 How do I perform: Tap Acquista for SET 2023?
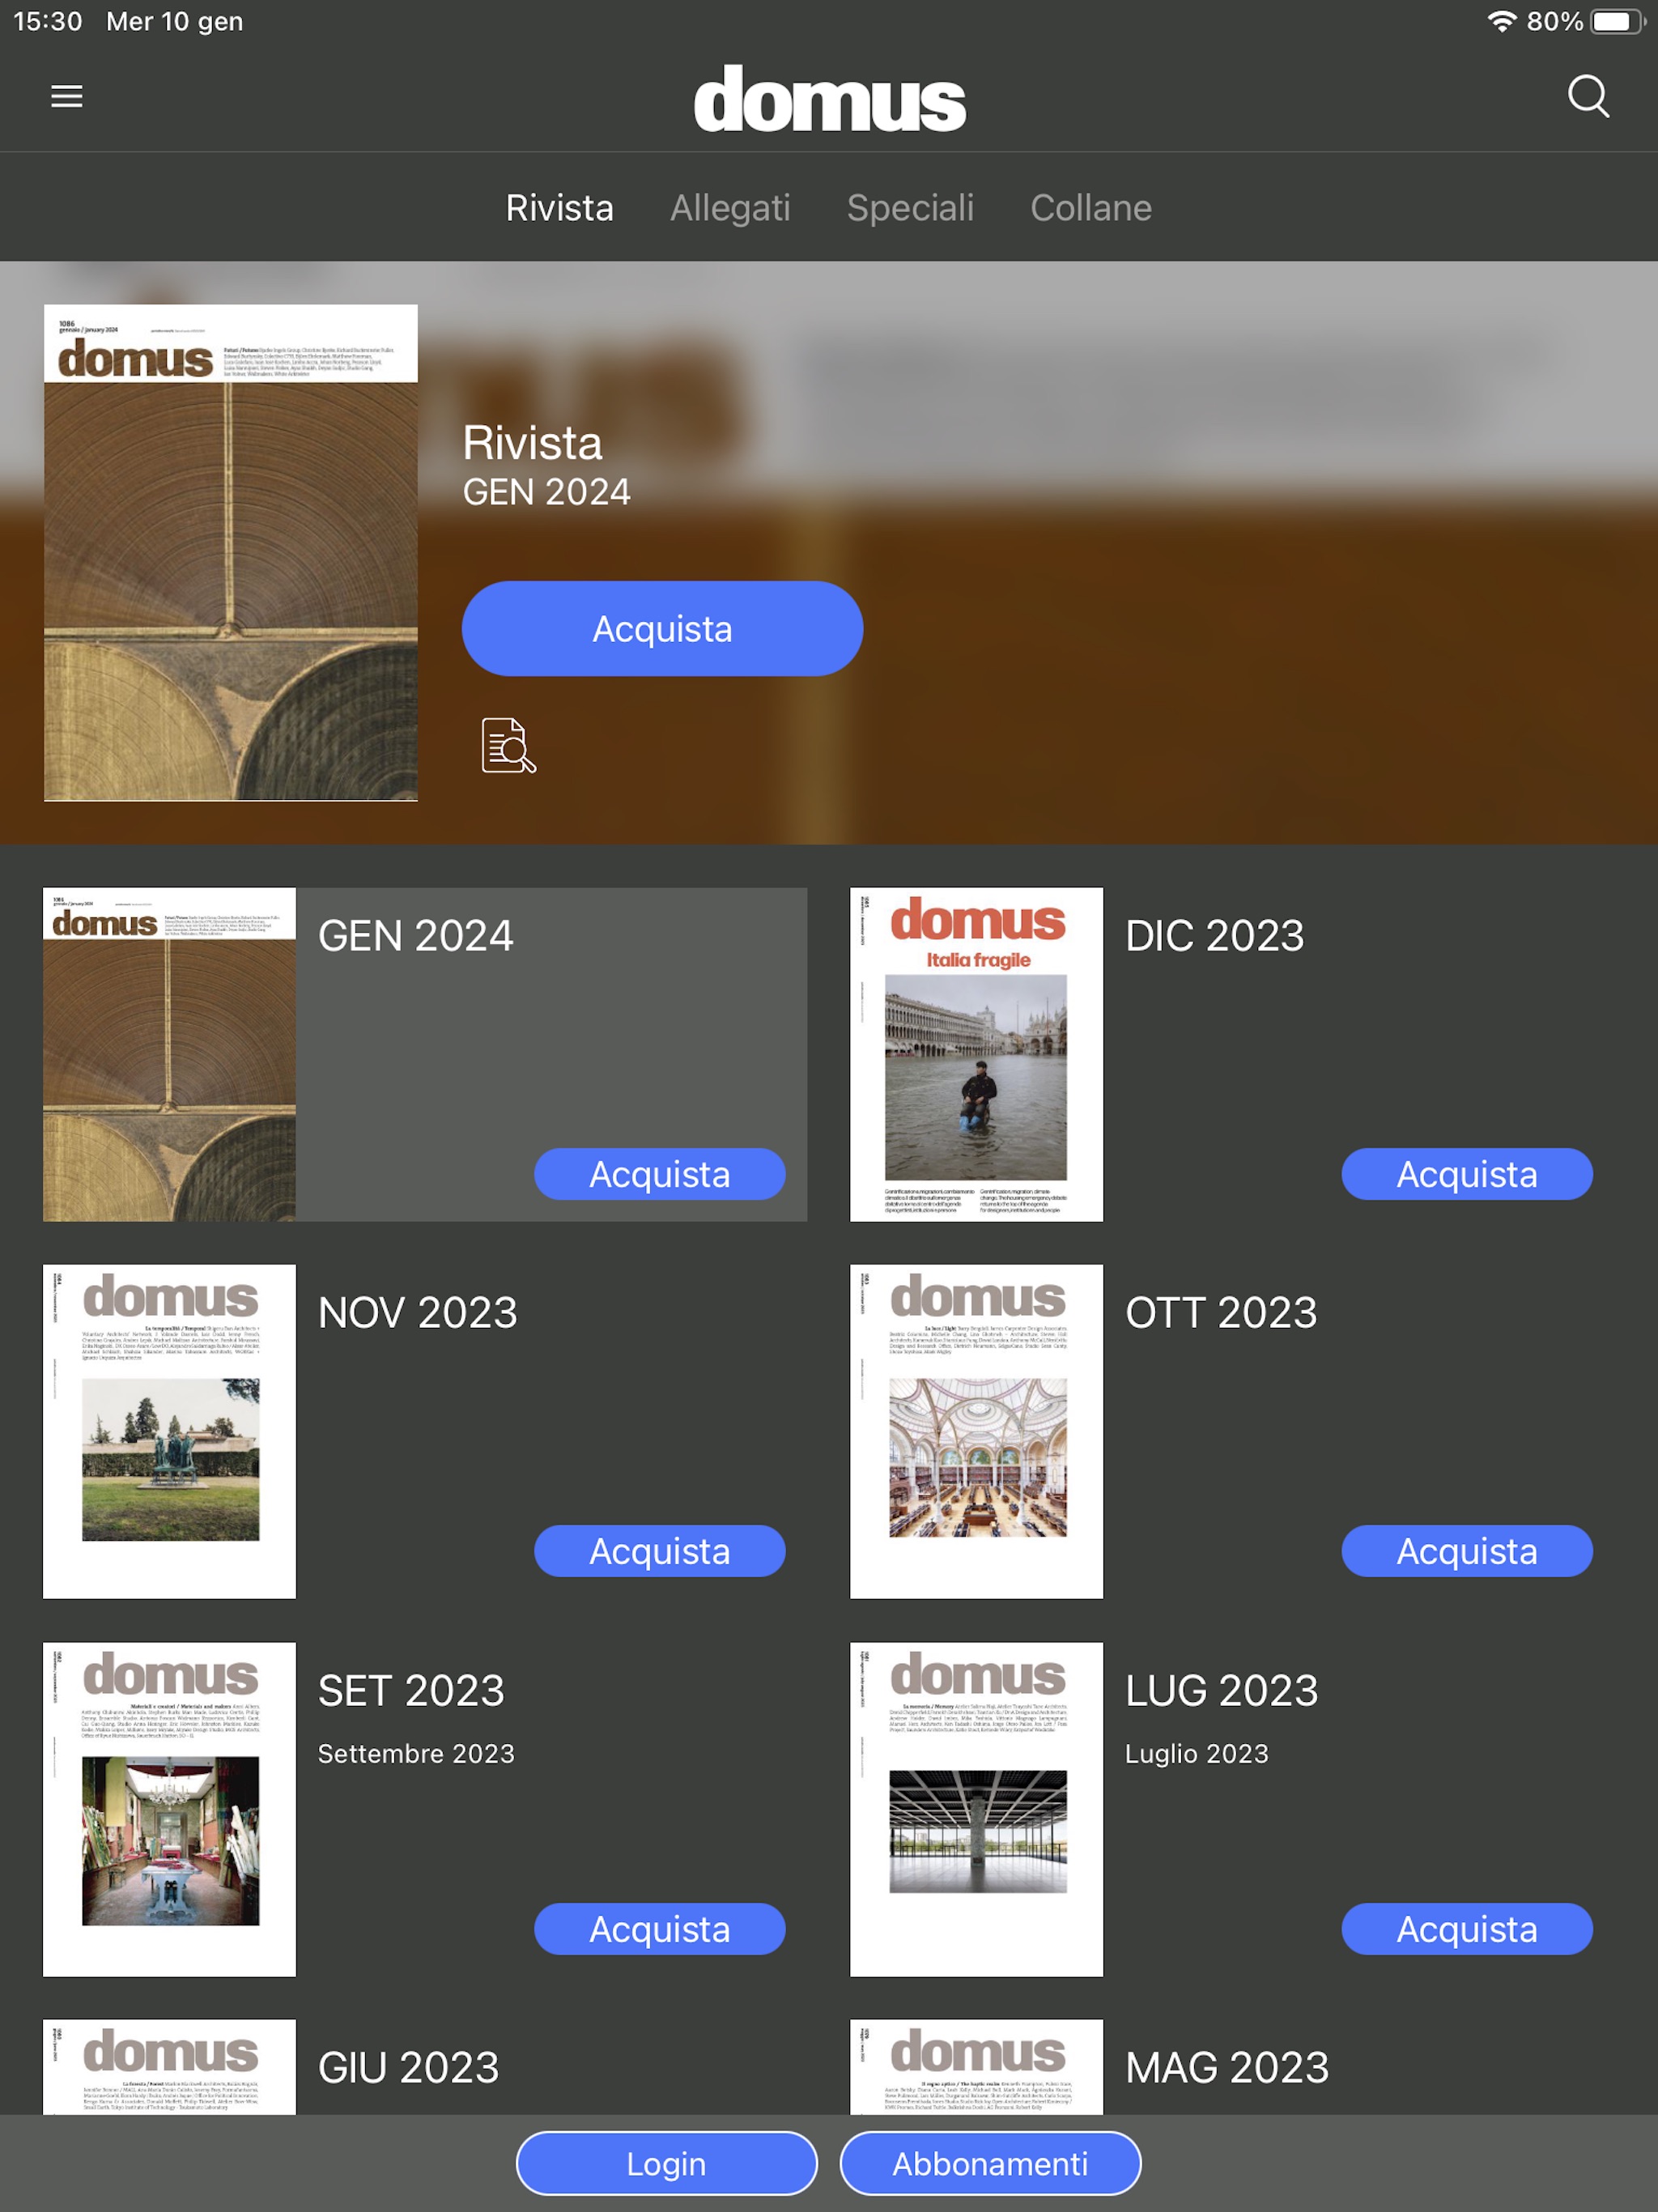[x=660, y=1929]
